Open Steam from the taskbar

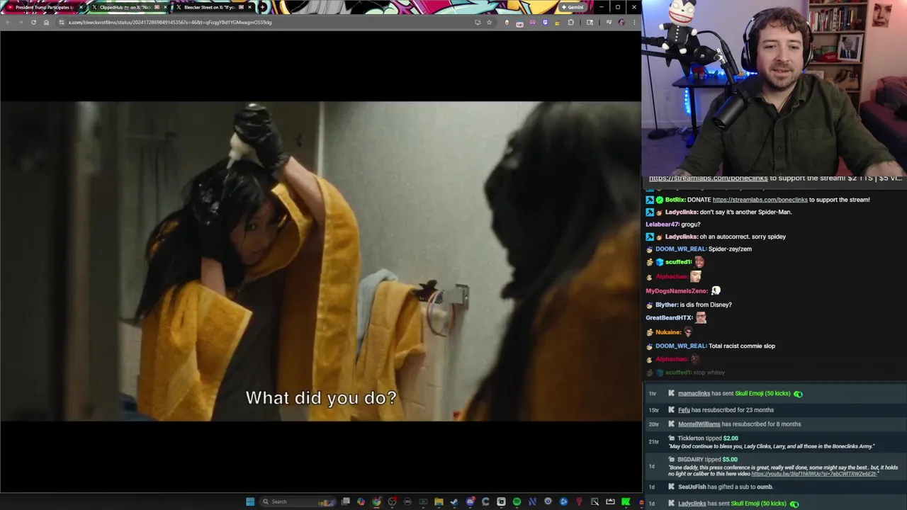454,501
